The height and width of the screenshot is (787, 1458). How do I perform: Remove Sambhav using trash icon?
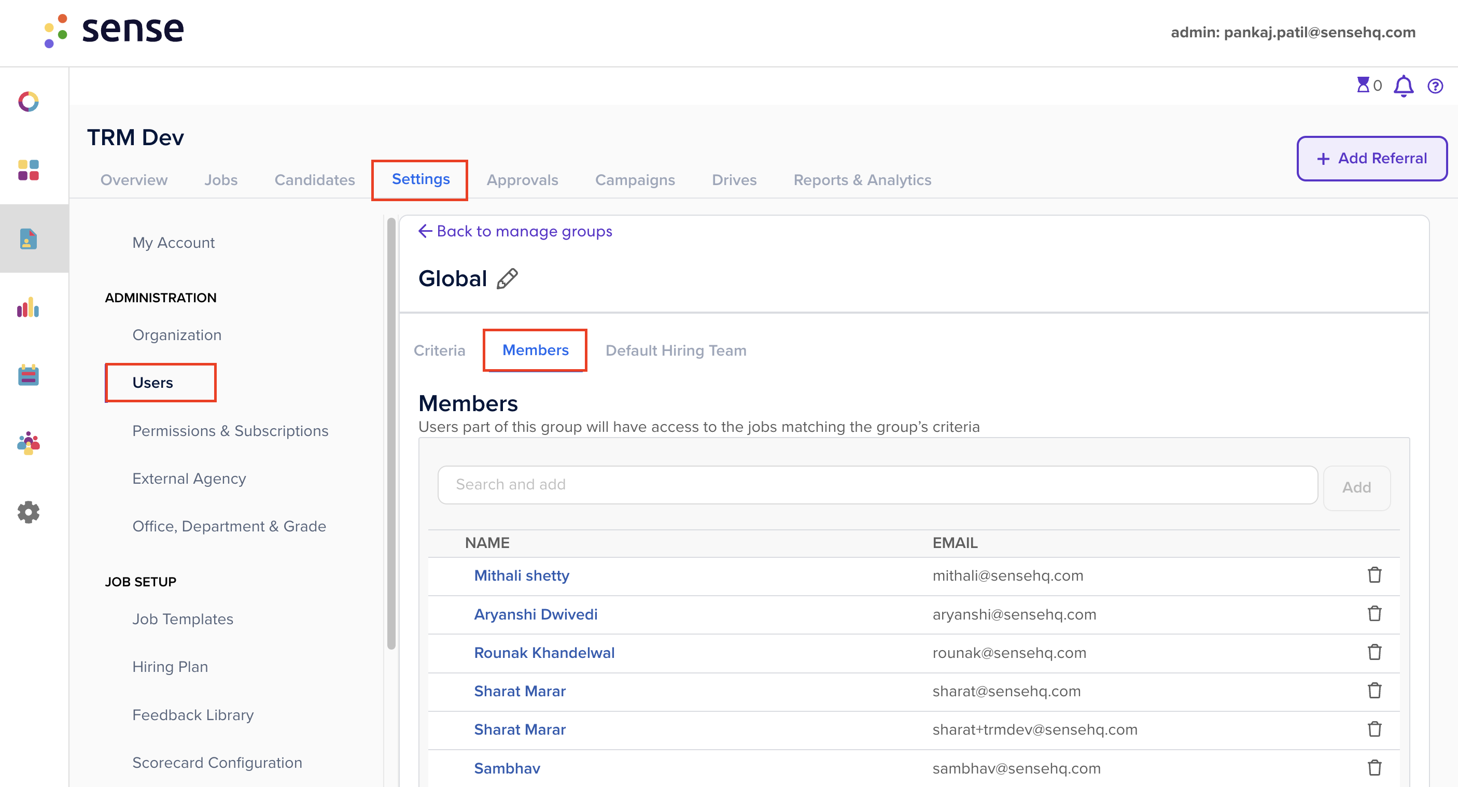[x=1375, y=768]
